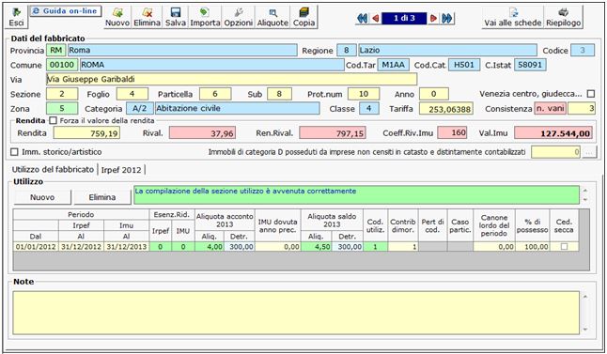
Task: Click the Imu Al cell 31/12/2013
Action: pos(127,246)
